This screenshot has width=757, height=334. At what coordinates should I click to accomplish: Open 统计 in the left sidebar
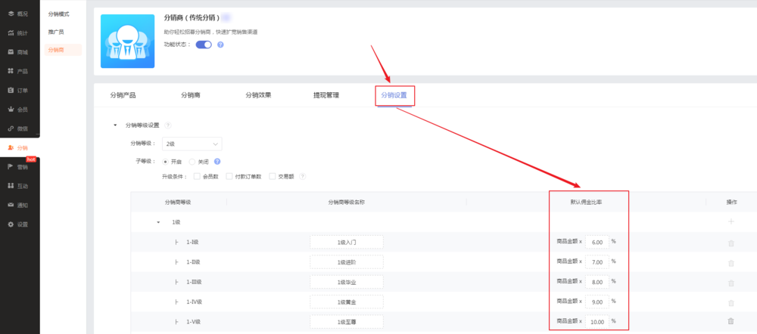[18, 33]
